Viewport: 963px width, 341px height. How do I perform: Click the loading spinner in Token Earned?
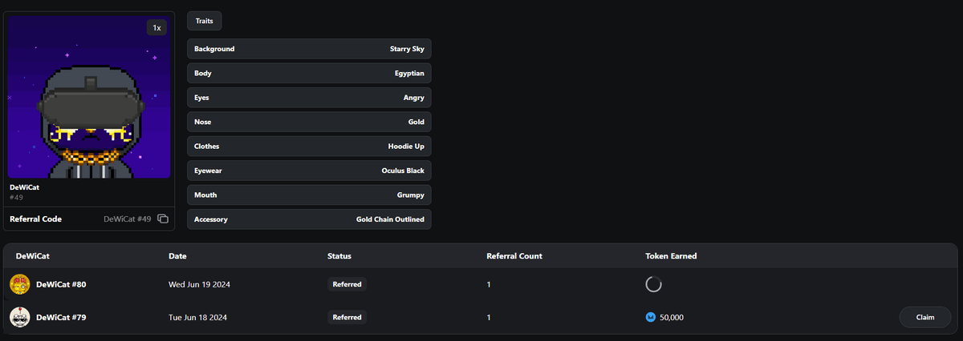tap(654, 284)
